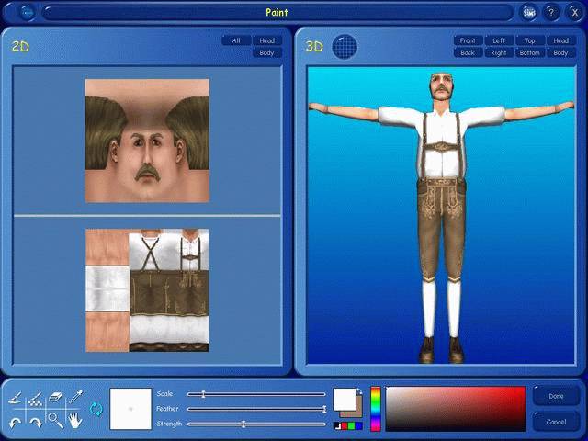This screenshot has height=441, width=588.
Task: Select the hand pan tool
Action: 73,421
